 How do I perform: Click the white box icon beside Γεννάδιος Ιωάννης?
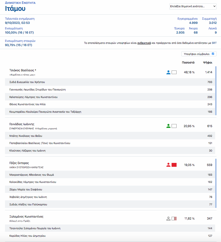point(174,126)
